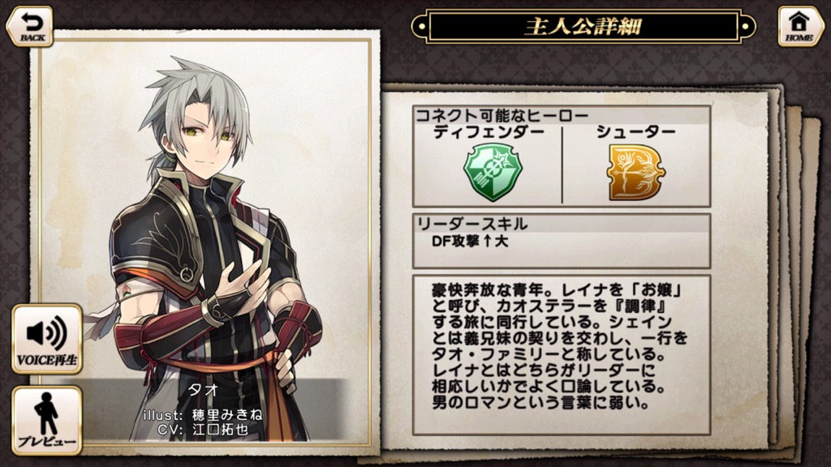This screenshot has width=831, height=467.
Task: Tap the ディフェンダー class label
Action: 489,132
